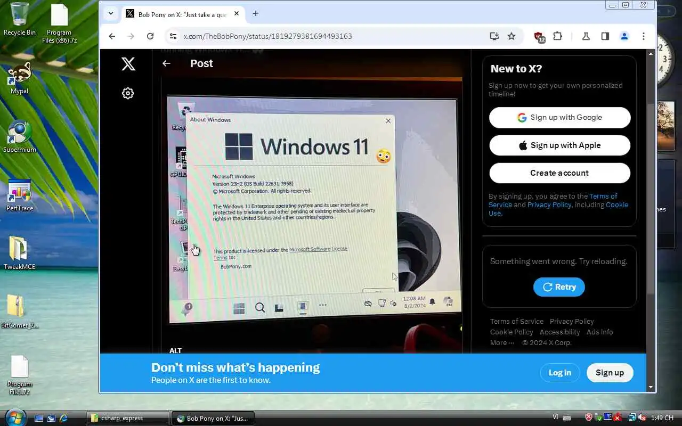Click the browser back navigation arrow

(x=112, y=36)
